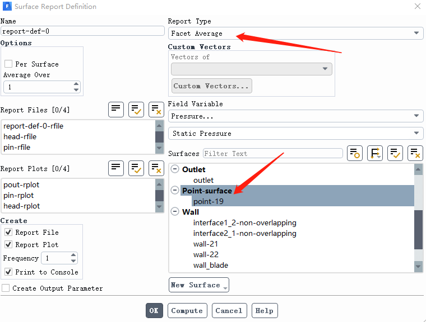Click the Compute button
This screenshot has height=322, width=426.
click(187, 311)
